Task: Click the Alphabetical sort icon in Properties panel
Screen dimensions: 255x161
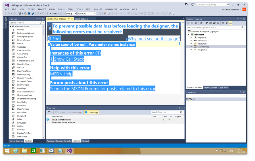Action: pos(191,99)
